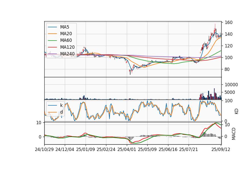Click the 25/01/09 date axis label
246x176 pixels.
click(86, 149)
